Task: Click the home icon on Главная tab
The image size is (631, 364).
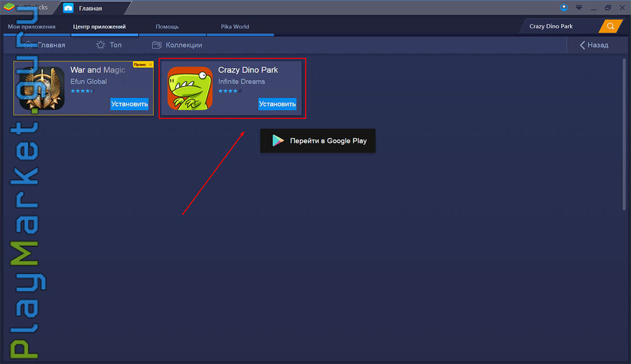Action: (x=68, y=8)
